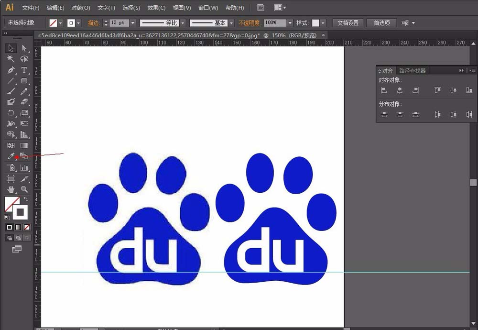Select the Slice tool
478x330 pixels.
24,179
